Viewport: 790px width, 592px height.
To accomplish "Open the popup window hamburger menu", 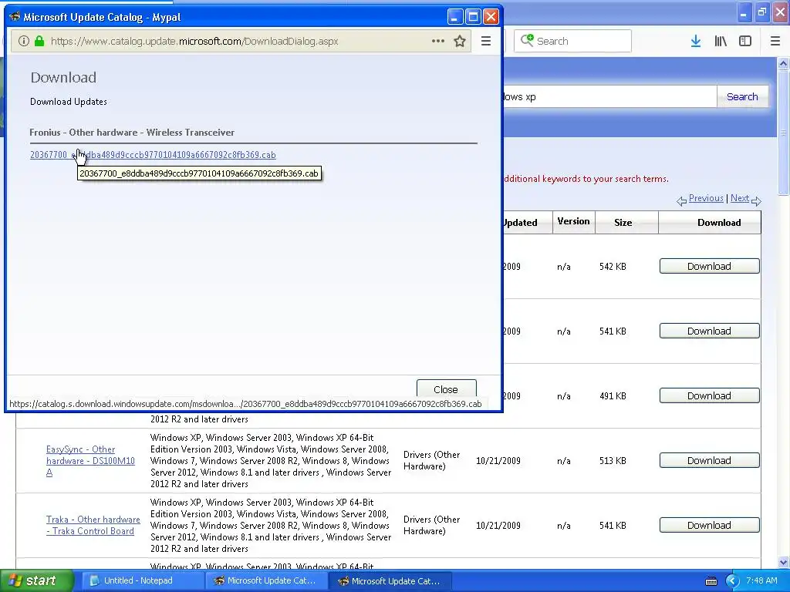I will pyautogui.click(x=486, y=42).
